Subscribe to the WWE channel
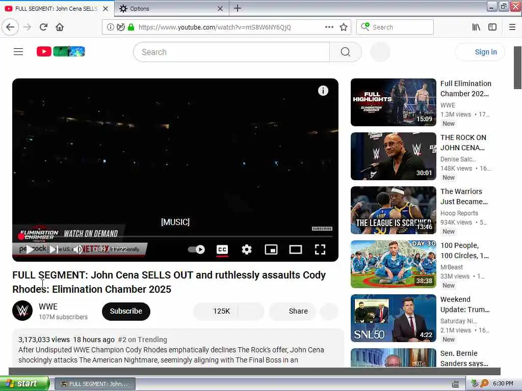 126,311
